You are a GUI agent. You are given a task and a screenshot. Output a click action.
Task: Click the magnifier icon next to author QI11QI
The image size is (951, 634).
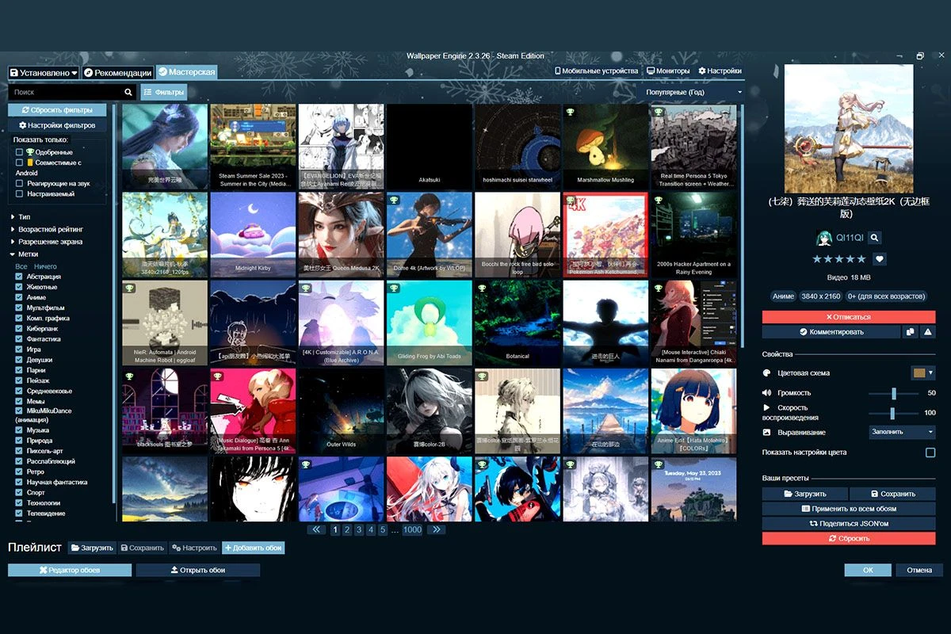point(874,238)
